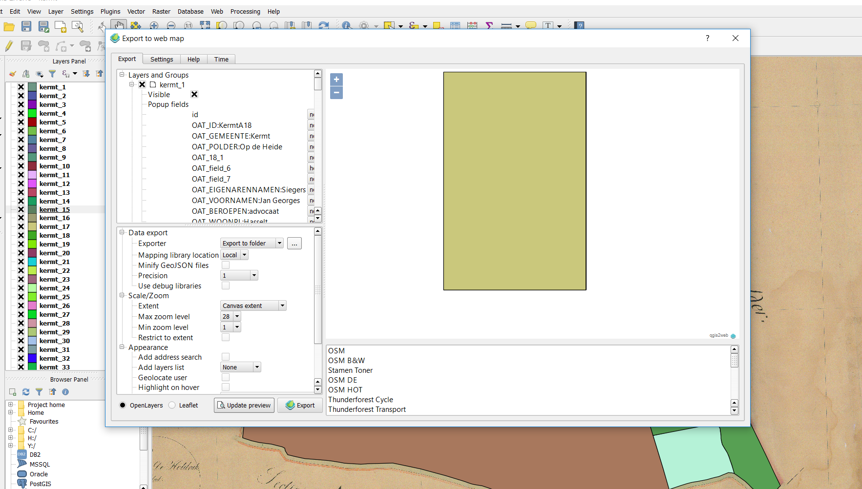Open the Statistical Summary sigma icon

click(489, 25)
